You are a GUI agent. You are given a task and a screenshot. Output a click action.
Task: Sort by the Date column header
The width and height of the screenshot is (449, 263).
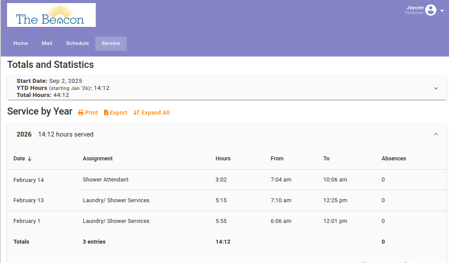22,159
